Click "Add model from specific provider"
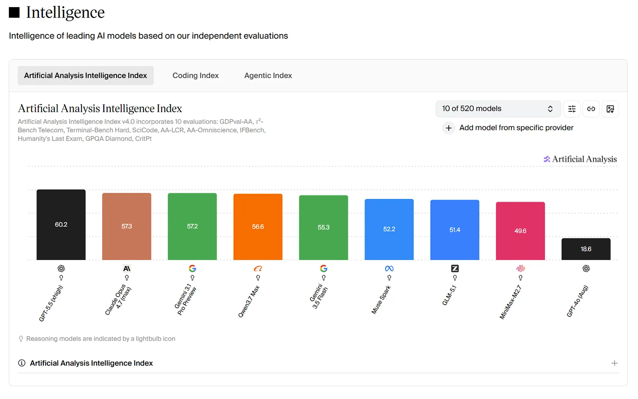The image size is (638, 399). click(516, 128)
